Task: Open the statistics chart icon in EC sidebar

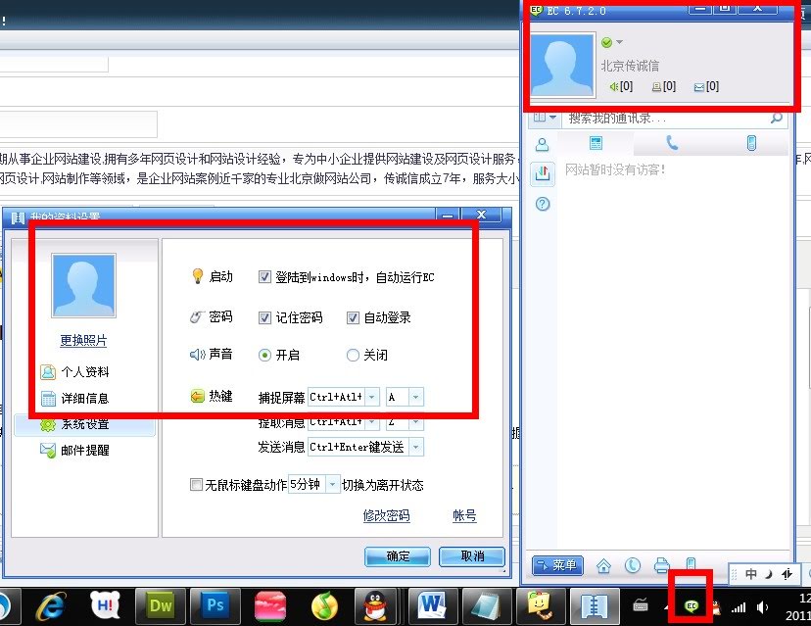Action: click(x=542, y=174)
